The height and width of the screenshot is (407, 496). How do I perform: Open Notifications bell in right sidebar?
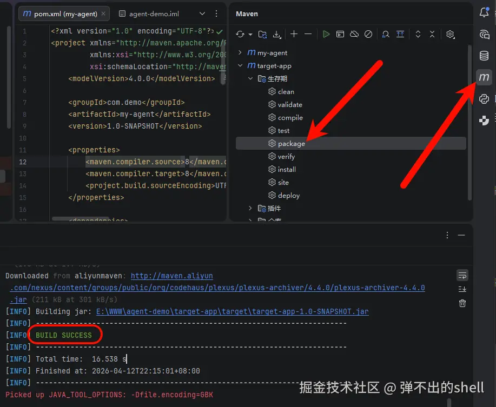point(484,13)
